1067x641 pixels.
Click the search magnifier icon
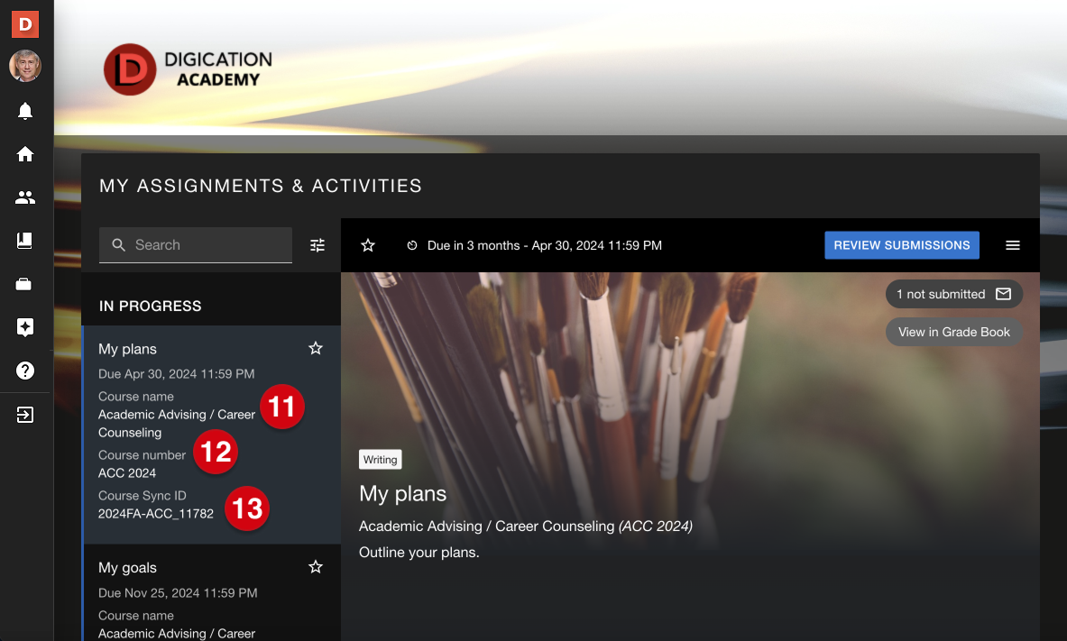[x=118, y=245]
